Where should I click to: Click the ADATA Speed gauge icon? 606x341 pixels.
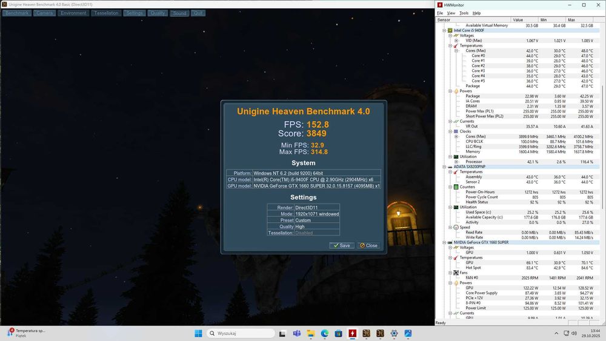tap(456, 228)
